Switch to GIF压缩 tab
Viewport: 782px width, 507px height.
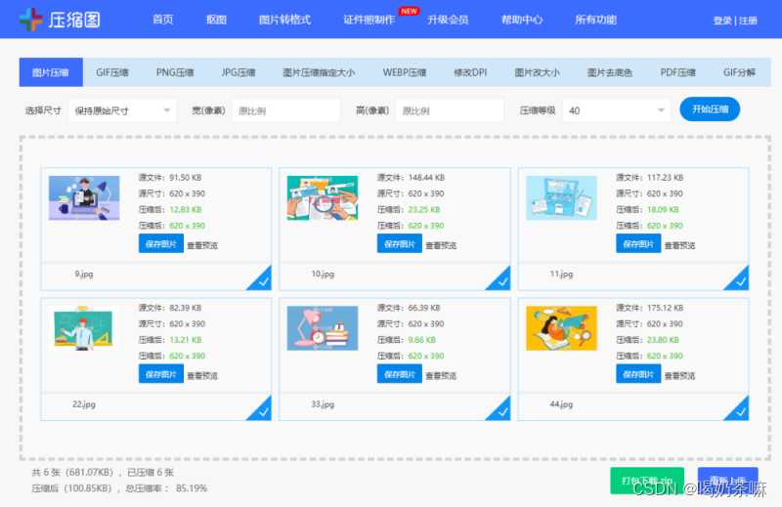[x=112, y=72]
